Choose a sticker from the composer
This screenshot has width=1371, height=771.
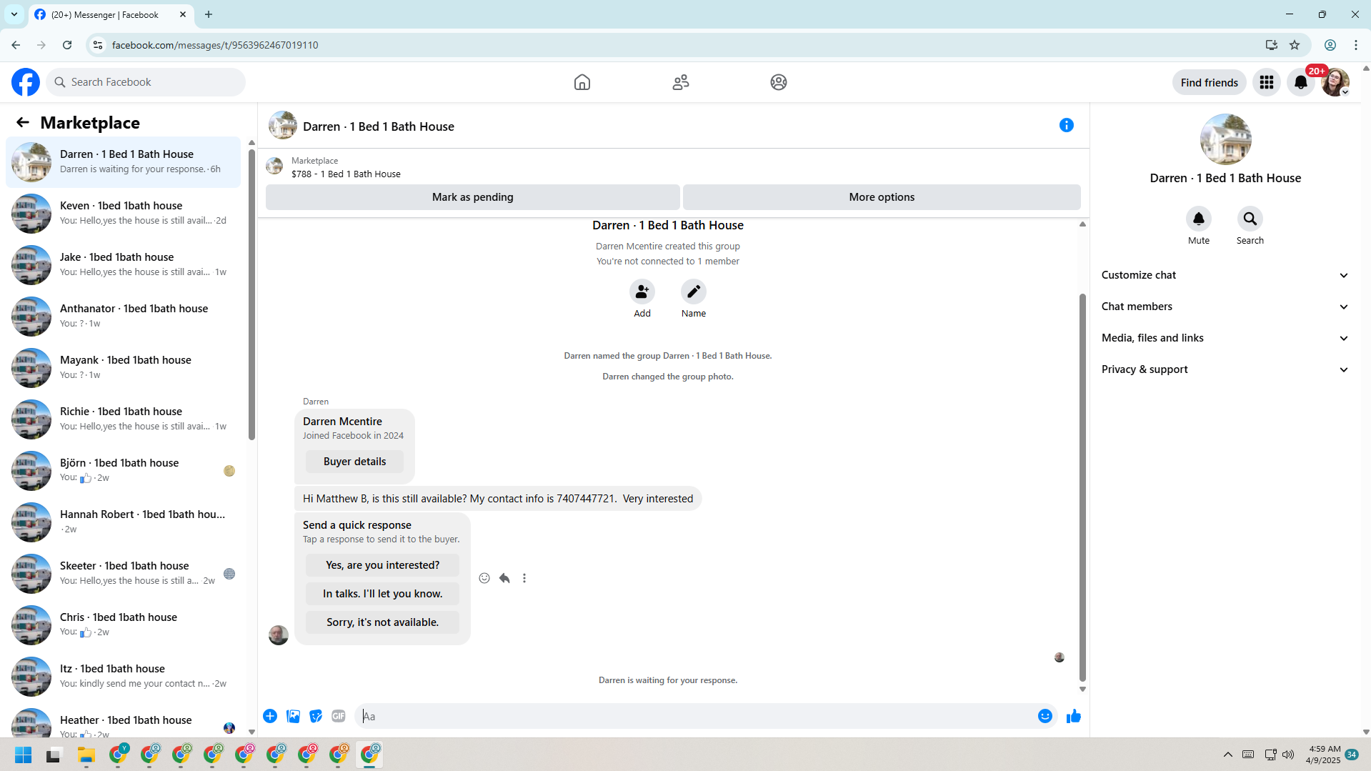point(316,716)
